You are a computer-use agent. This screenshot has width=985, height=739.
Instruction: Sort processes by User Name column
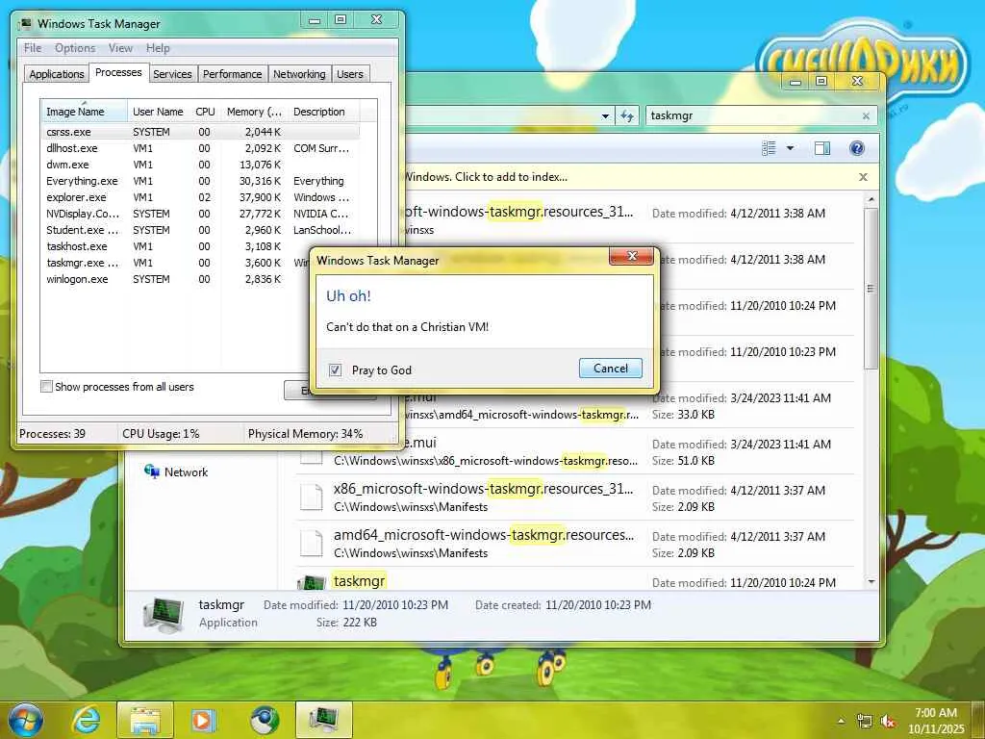pos(158,112)
